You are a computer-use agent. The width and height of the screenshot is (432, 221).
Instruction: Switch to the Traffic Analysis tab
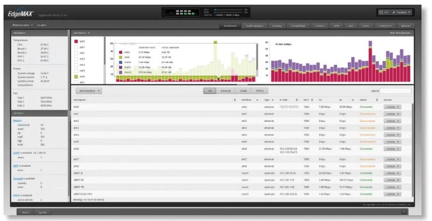point(254,26)
